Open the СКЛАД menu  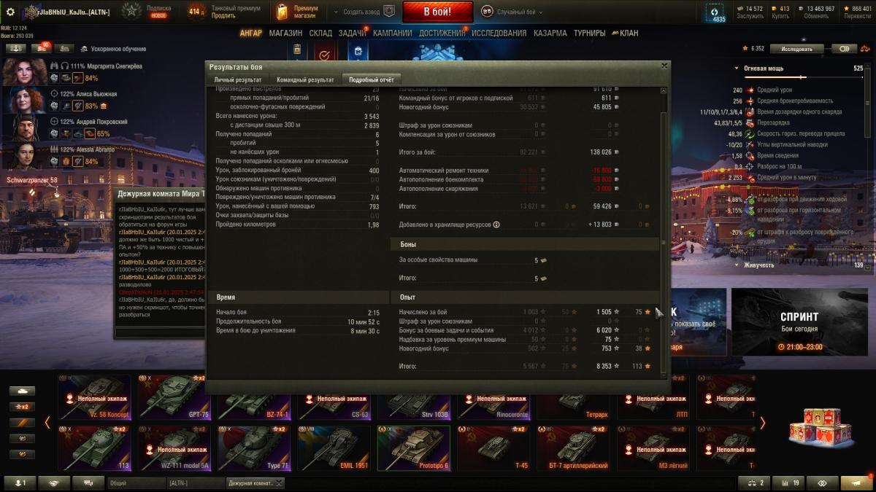point(320,33)
